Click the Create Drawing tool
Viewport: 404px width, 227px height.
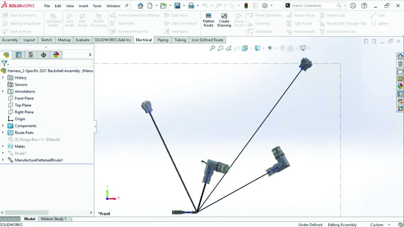[224, 20]
